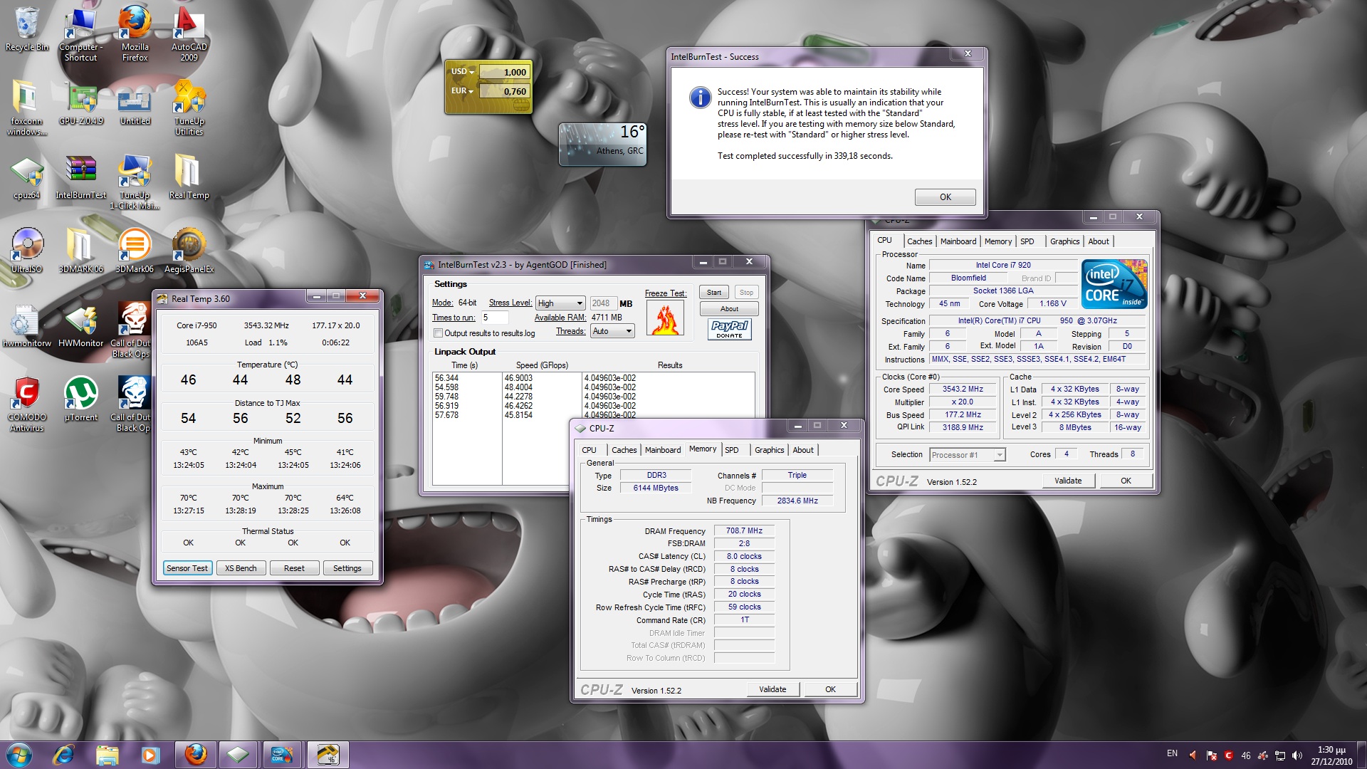
Task: Open the COMODO Antivirus desktop shortcut
Action: (x=27, y=403)
